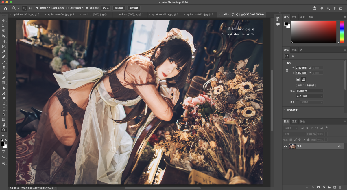The image size is (347, 190).
Task: Add a layer mask icon
Action: coord(318,187)
